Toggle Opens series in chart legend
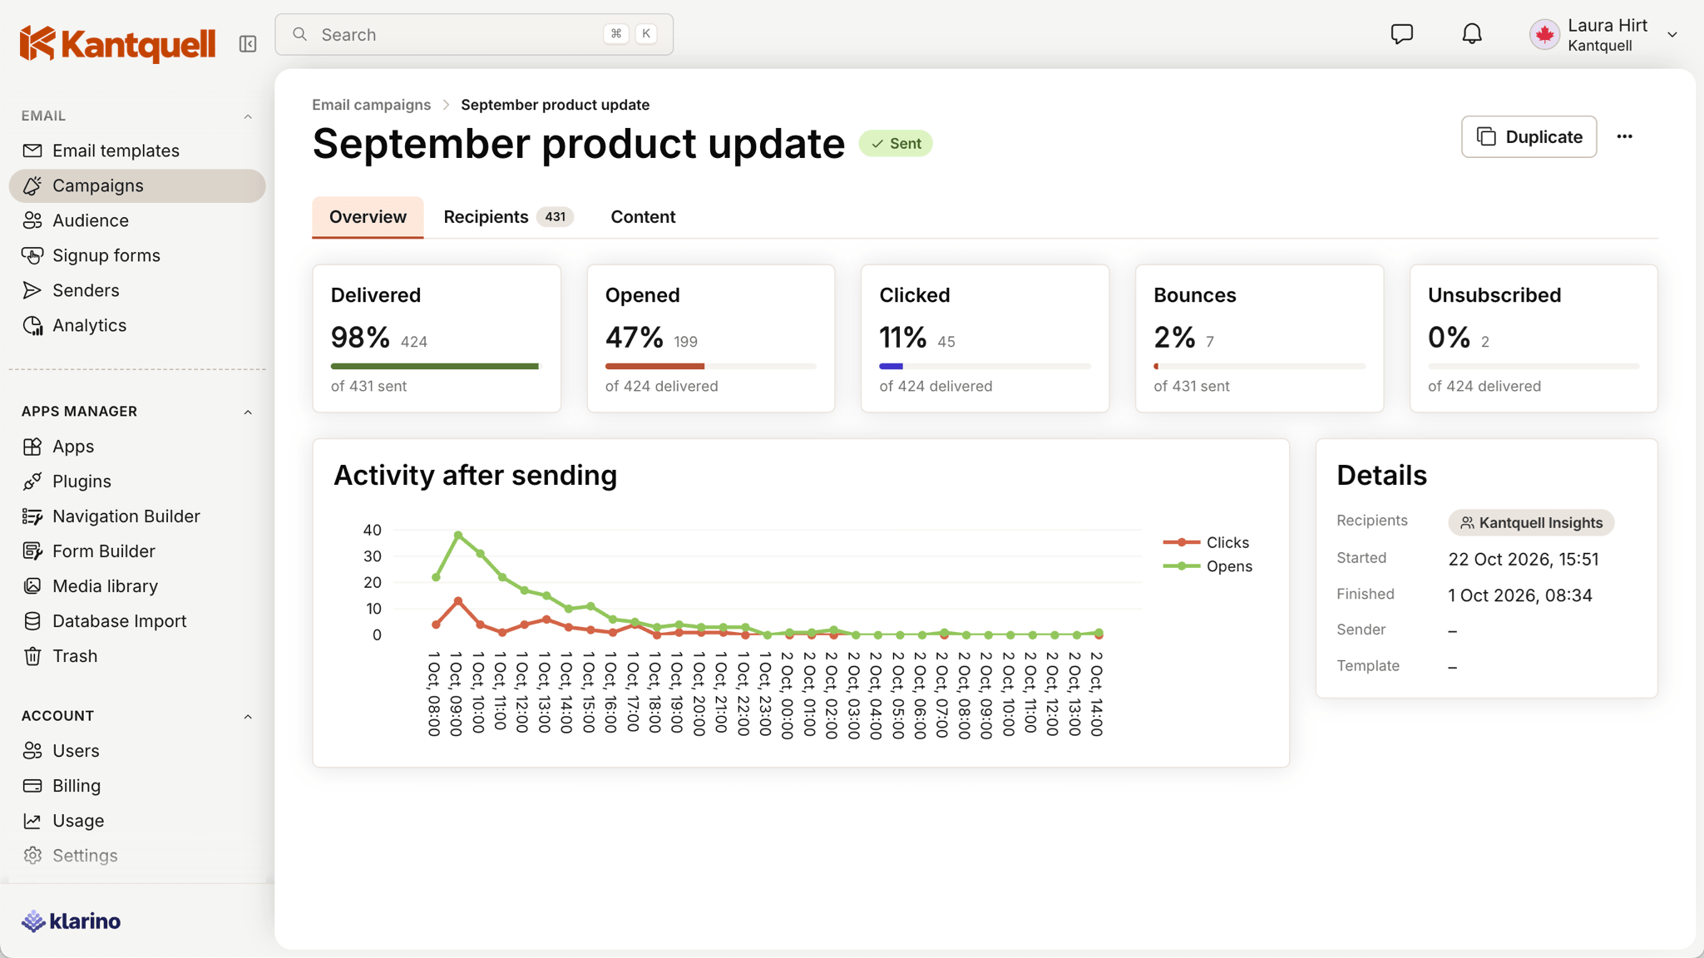 1208,566
